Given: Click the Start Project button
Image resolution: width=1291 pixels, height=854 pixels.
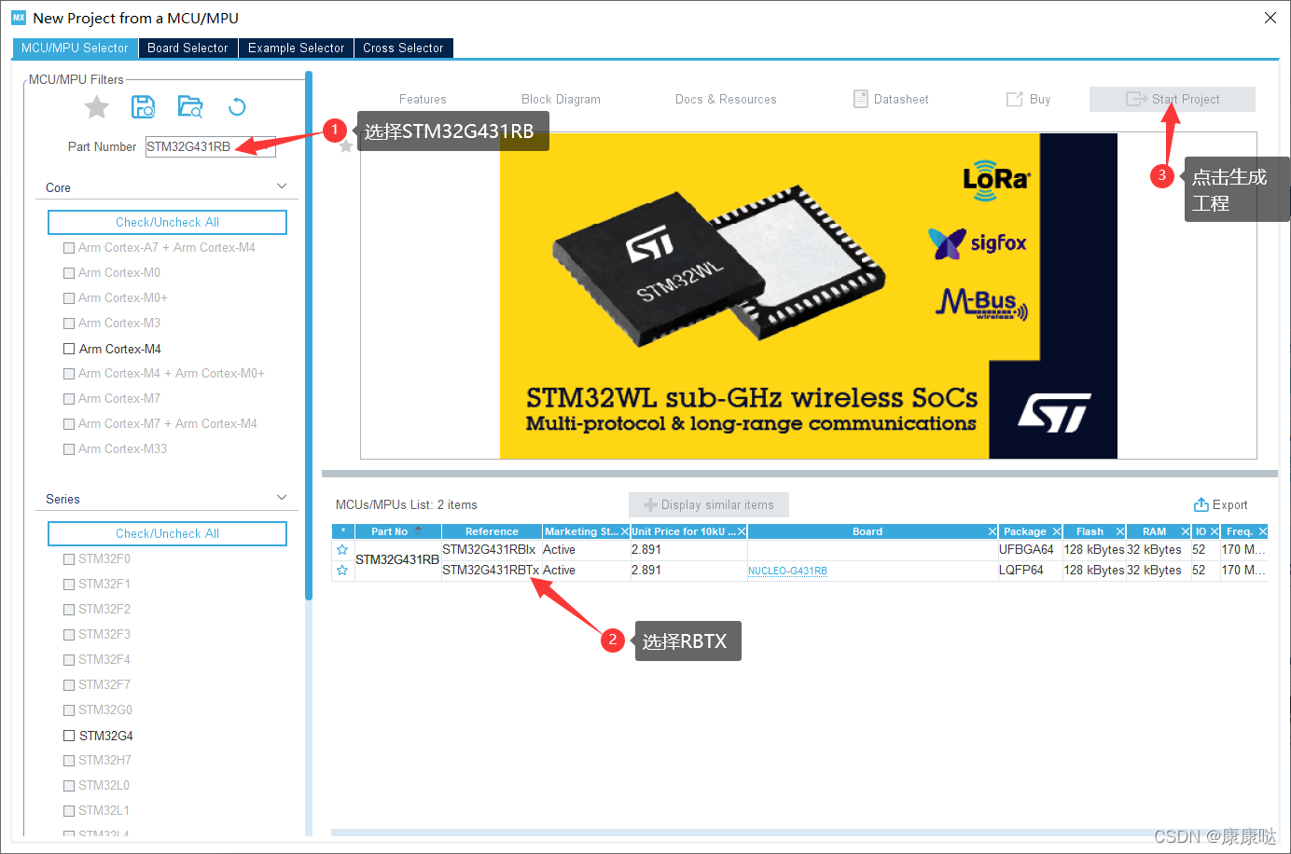Looking at the screenshot, I should point(1173,99).
